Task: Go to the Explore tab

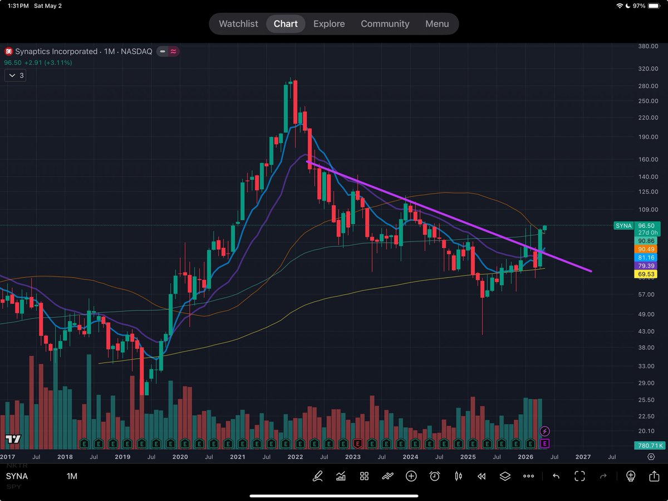Action: [329, 24]
